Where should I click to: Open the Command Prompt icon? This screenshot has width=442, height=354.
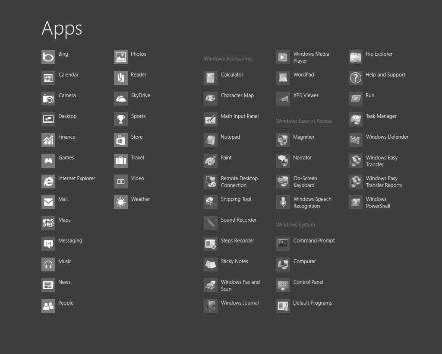tap(283, 244)
